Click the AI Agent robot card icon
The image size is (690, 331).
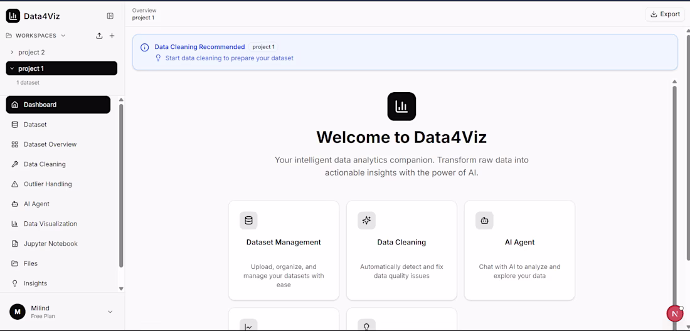[484, 221]
